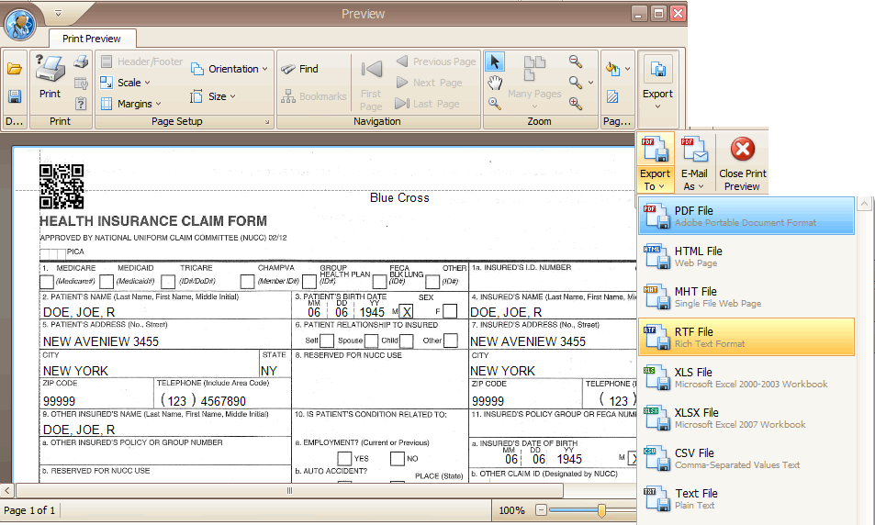Click the Page 1 of 1 status text
The image size is (875, 525).
pyautogui.click(x=29, y=510)
